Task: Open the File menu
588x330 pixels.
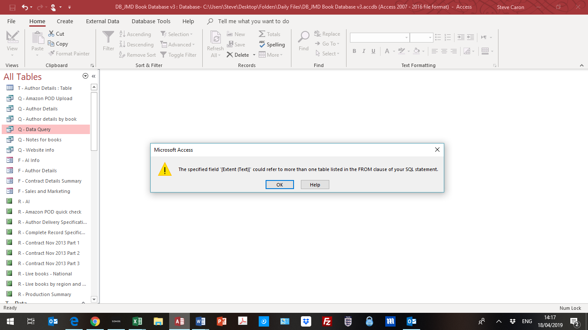Action: point(11,21)
